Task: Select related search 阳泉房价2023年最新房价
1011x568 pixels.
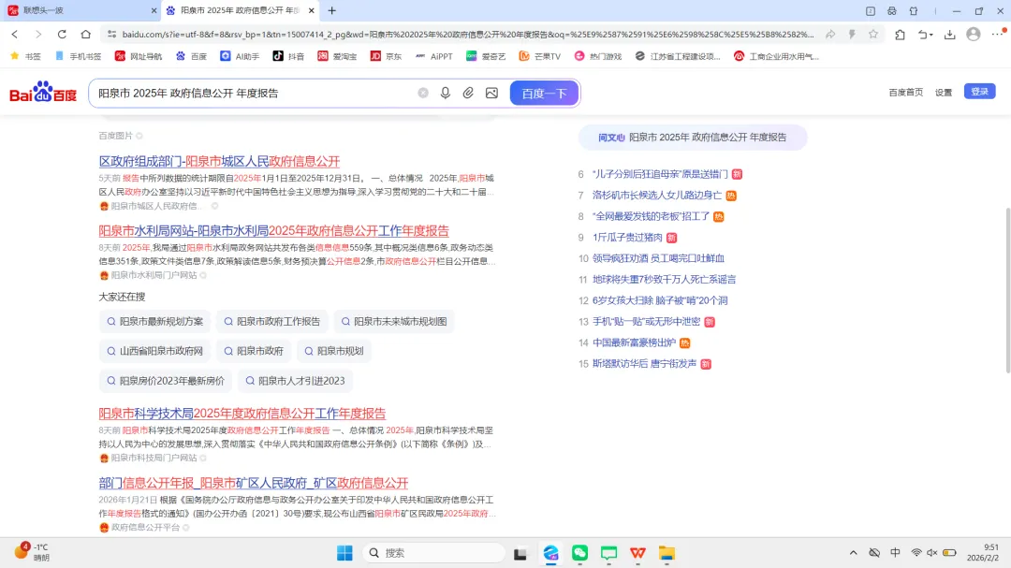Action: [165, 381]
